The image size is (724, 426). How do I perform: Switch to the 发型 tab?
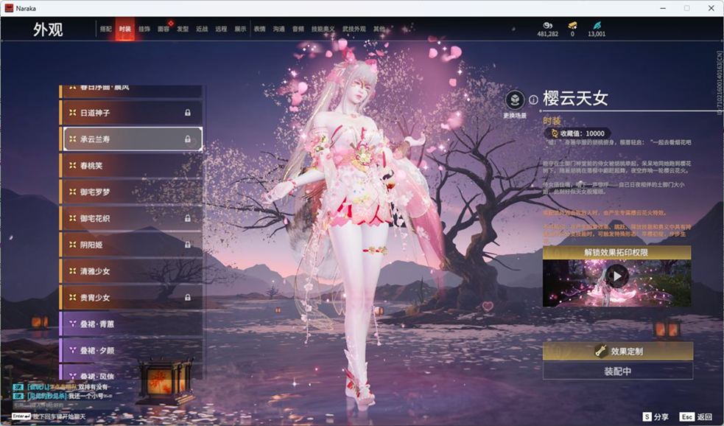(183, 29)
